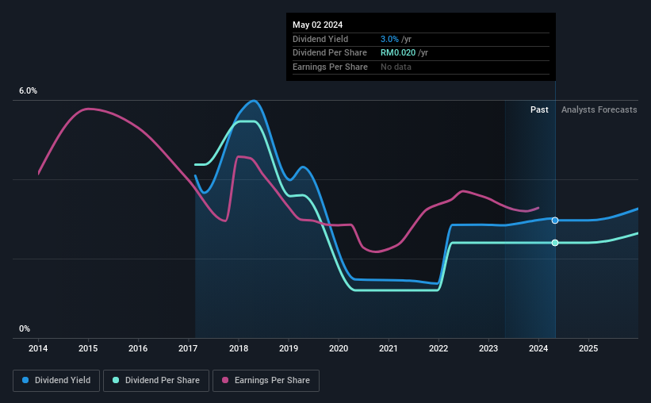
Task: Click the 3.0% dividend yield value in tooltip
Action: point(389,39)
